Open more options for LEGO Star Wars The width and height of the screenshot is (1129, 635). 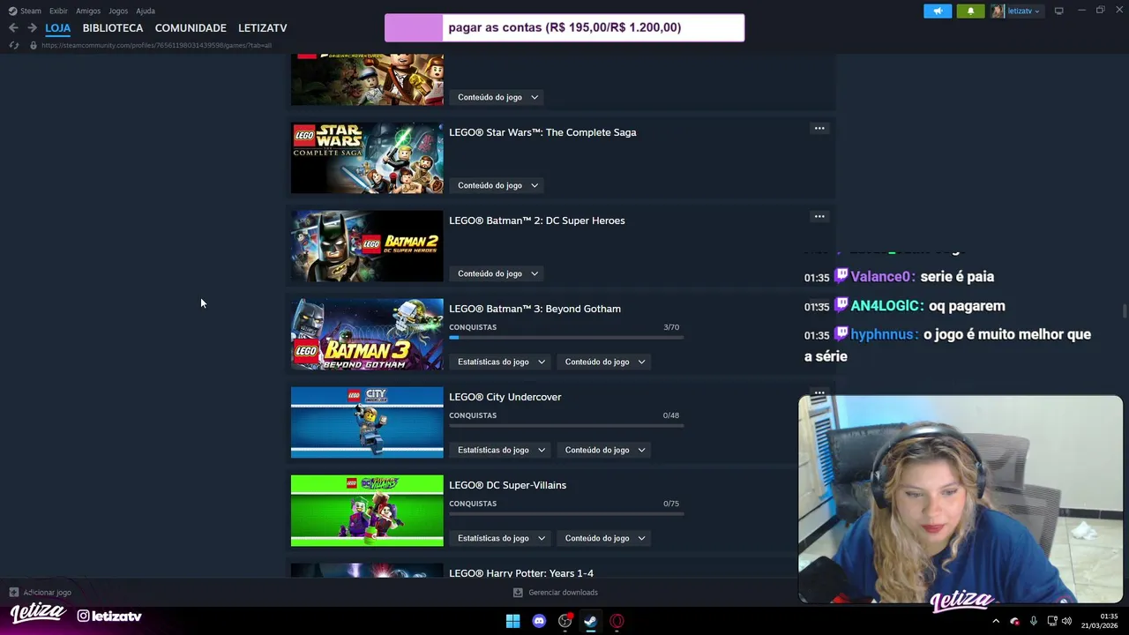tap(819, 129)
